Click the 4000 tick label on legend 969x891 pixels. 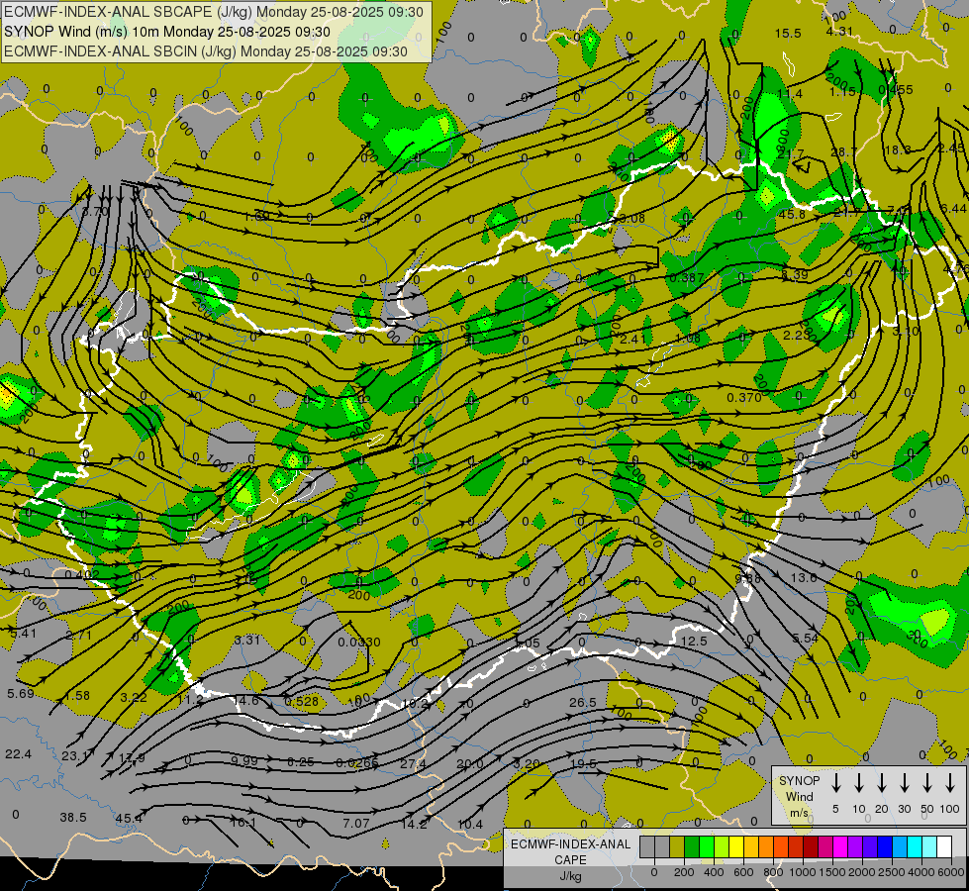921,872
